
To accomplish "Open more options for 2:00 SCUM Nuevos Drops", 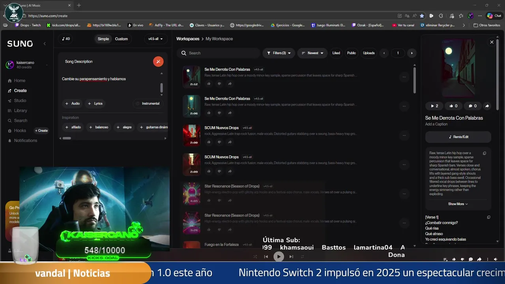I will coord(404,135).
